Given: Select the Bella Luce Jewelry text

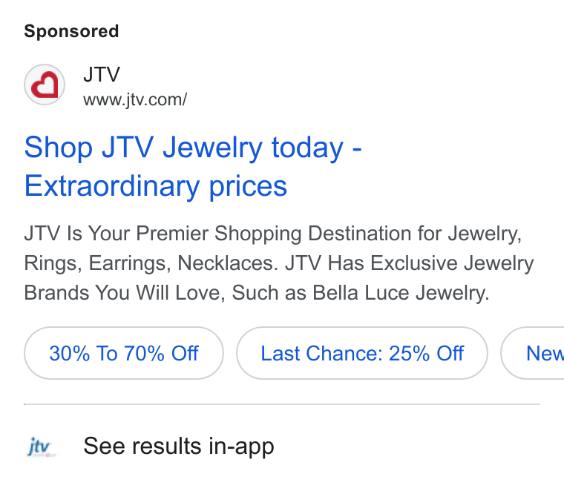Looking at the screenshot, I should coord(401,292).
